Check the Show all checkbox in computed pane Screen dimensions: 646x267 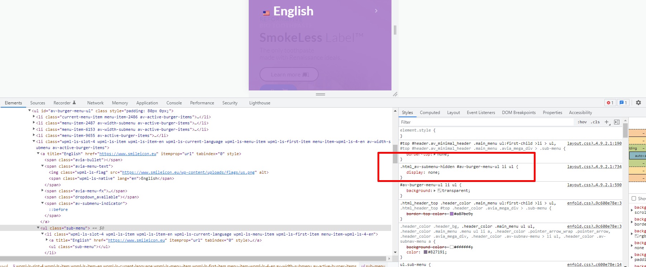[634, 198]
